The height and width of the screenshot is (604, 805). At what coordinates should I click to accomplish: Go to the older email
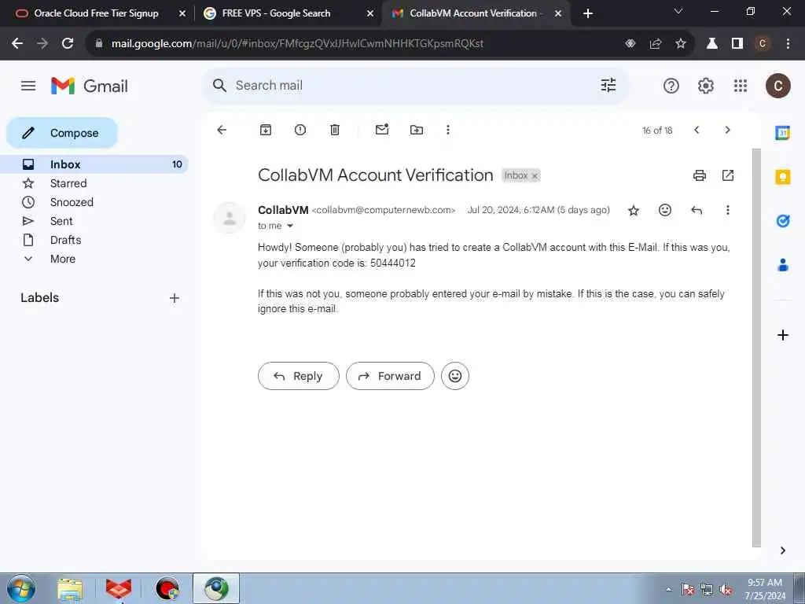pyautogui.click(x=727, y=130)
